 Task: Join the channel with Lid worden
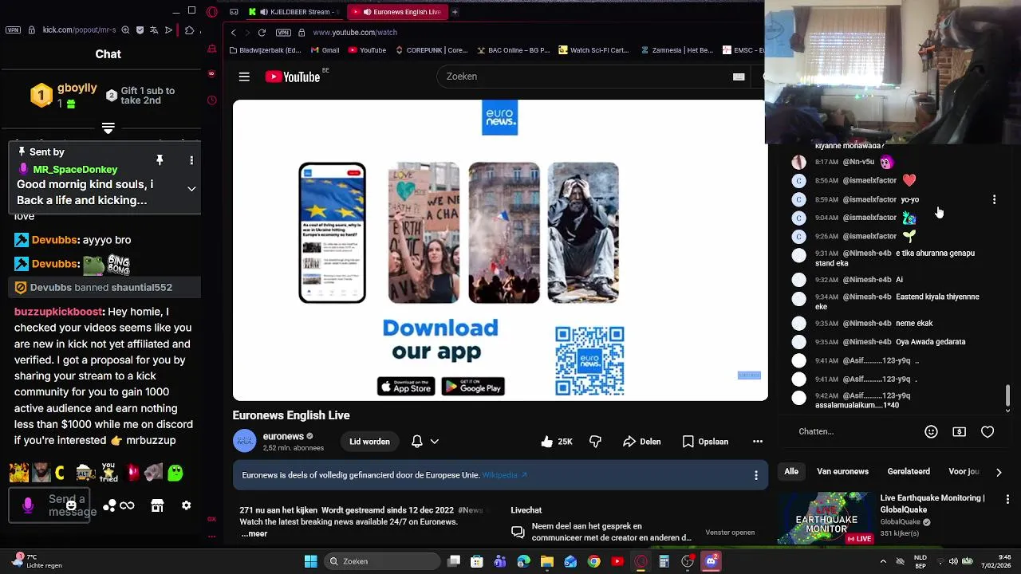click(x=369, y=441)
